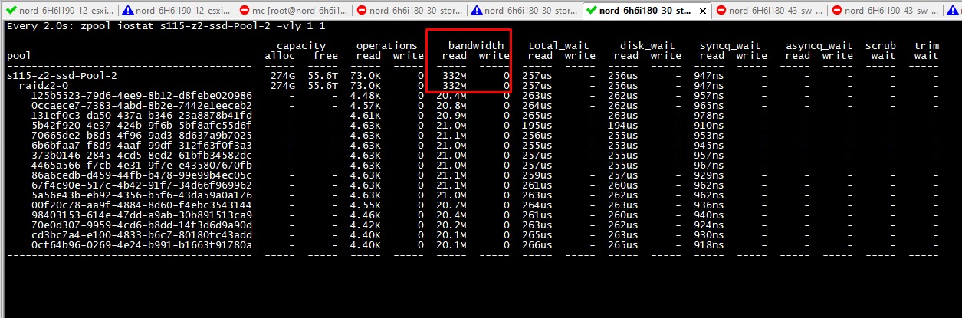
Task: Click the 'free' subheader under capacity
Action: [x=326, y=56]
